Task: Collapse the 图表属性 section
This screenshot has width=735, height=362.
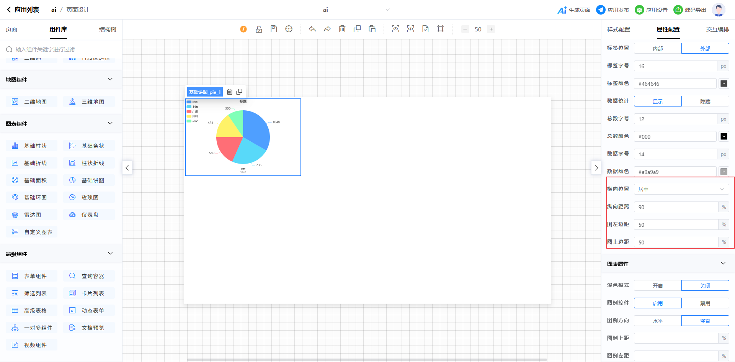Action: 723,264
